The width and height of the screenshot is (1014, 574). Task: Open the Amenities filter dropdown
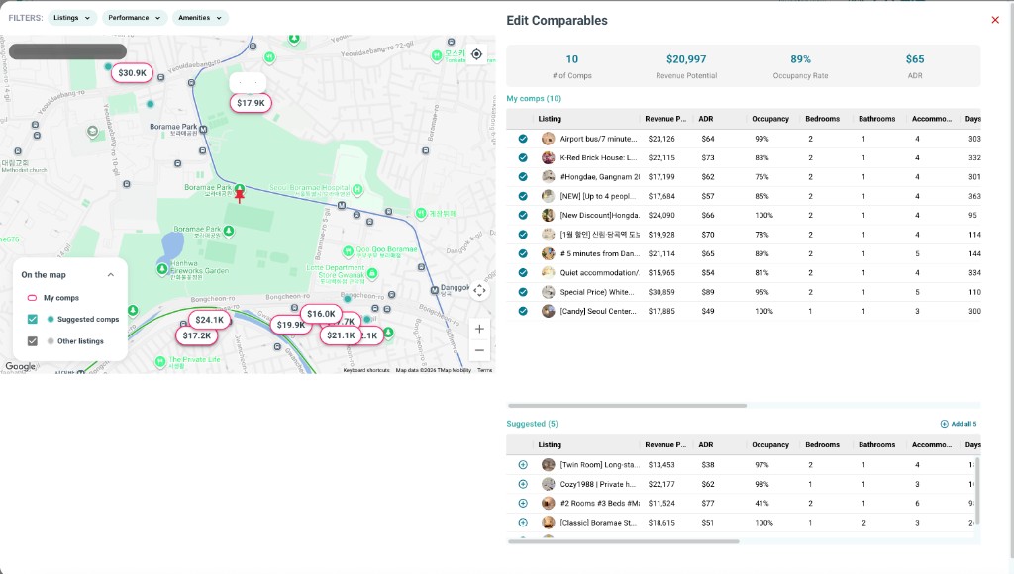200,18
